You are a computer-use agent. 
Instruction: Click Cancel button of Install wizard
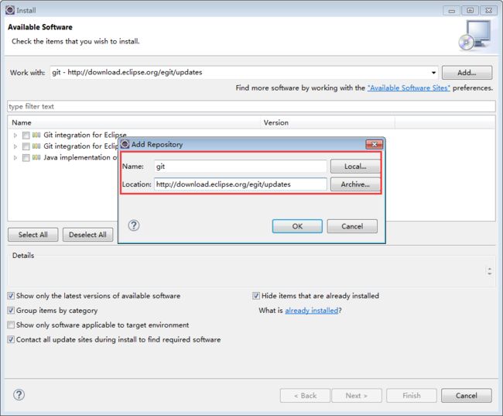click(467, 395)
